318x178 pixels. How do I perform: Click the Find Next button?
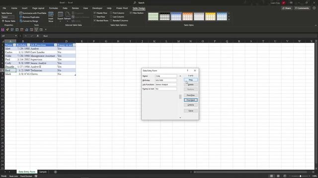click(191, 100)
